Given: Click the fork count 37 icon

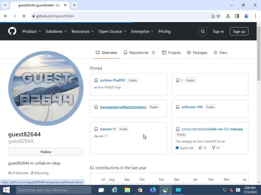Looking at the screenshot, I should pyautogui.click(x=214, y=148).
